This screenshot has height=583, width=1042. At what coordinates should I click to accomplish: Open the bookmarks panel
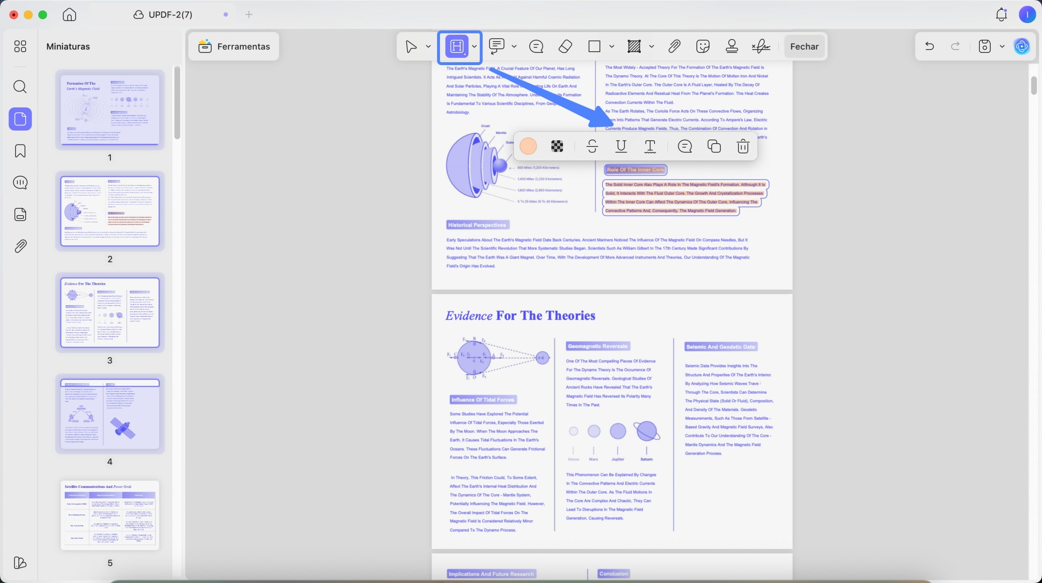pos(20,151)
